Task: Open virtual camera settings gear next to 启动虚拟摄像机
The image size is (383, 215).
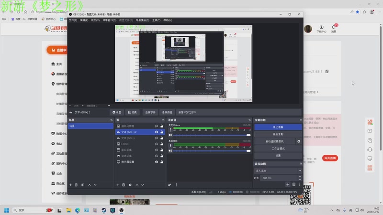Action: 298,141
